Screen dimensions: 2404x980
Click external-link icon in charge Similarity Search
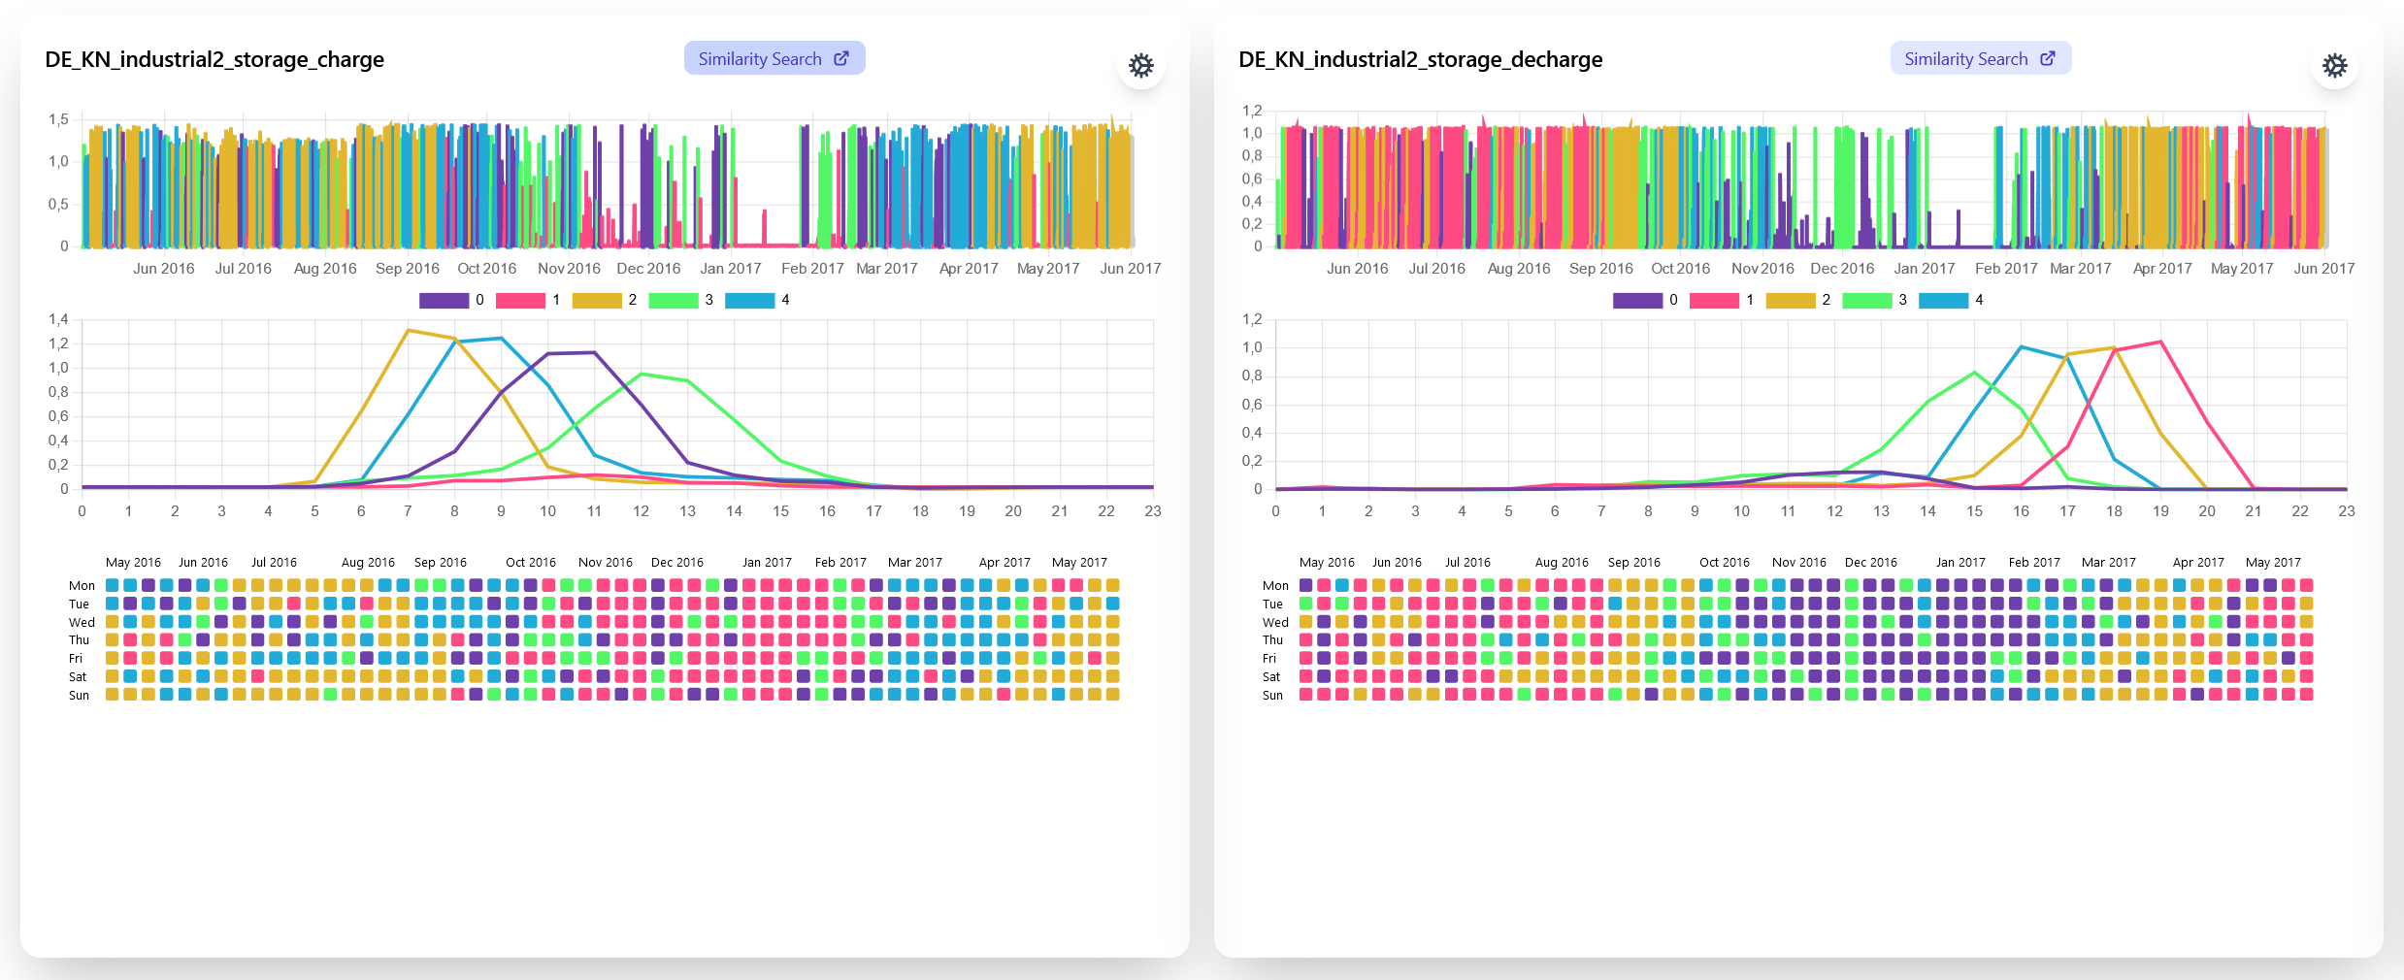pyautogui.click(x=841, y=58)
